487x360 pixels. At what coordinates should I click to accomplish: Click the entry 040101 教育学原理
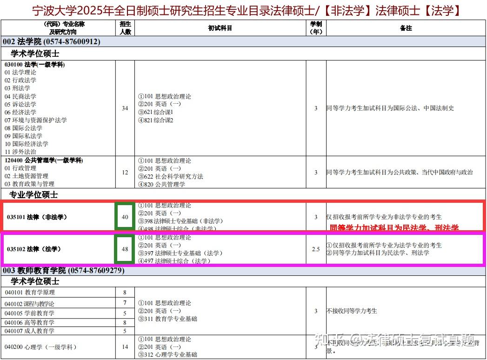[30, 292]
